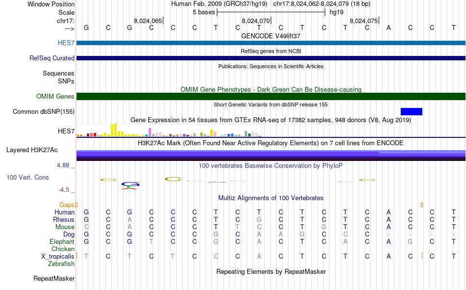The image size is (466, 290).
Task: Click the Zebrafish species label
Action: click(61, 264)
